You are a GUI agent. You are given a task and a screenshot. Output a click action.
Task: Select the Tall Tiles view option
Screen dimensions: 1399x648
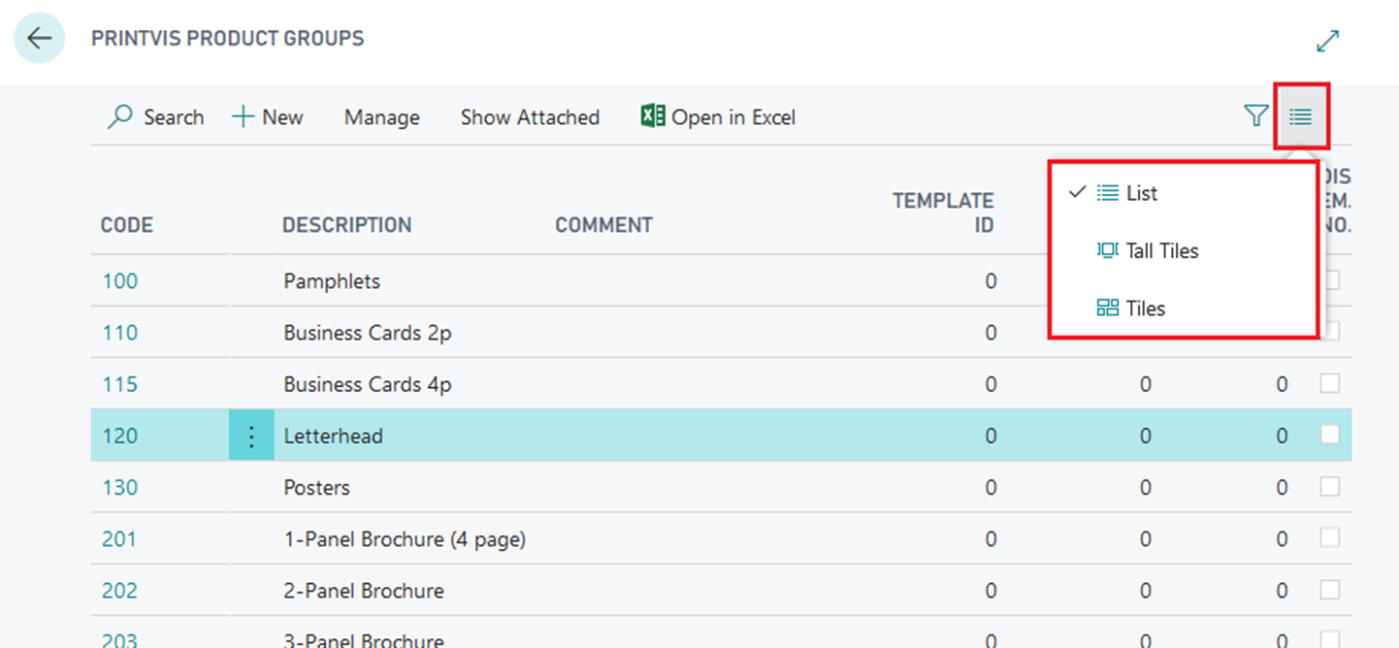click(x=1161, y=251)
